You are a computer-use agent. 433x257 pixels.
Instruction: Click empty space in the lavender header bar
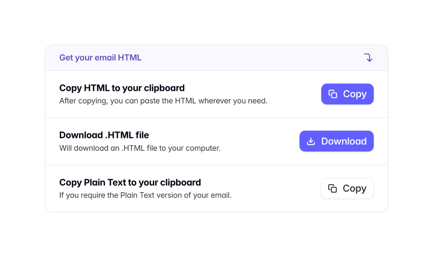(244, 58)
